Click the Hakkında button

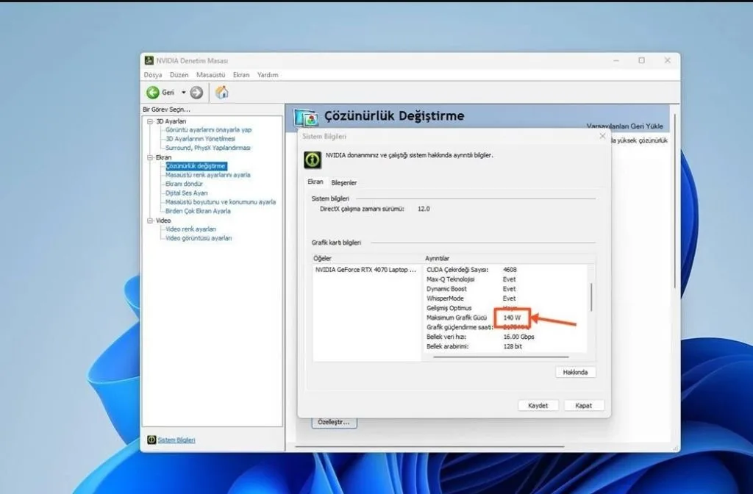[575, 372]
